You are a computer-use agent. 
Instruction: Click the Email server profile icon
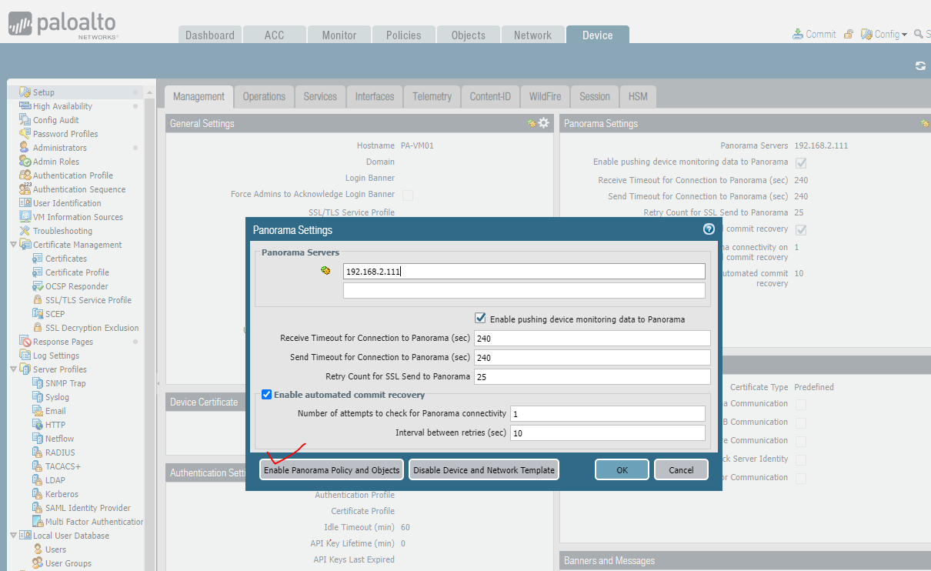tap(38, 411)
